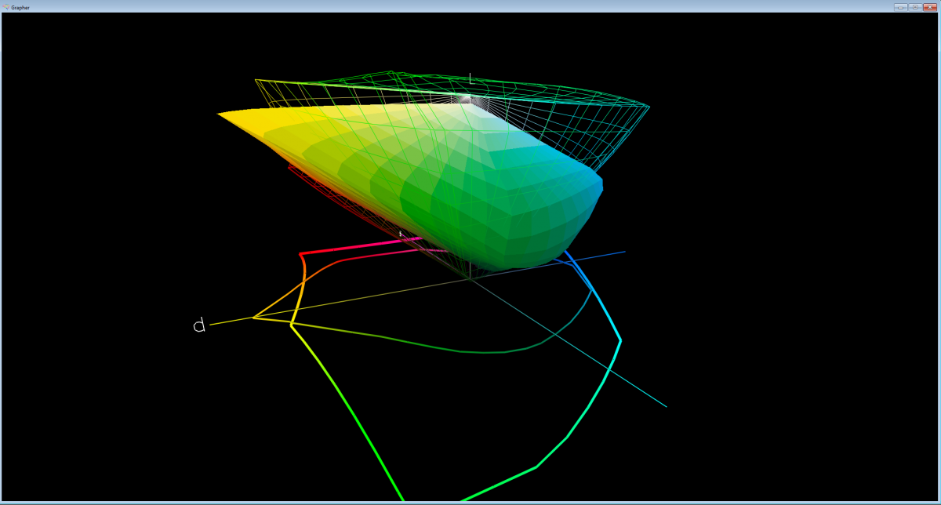Click the Grapher application icon in title bar
The height and width of the screenshot is (505, 941).
pyautogui.click(x=5, y=6)
